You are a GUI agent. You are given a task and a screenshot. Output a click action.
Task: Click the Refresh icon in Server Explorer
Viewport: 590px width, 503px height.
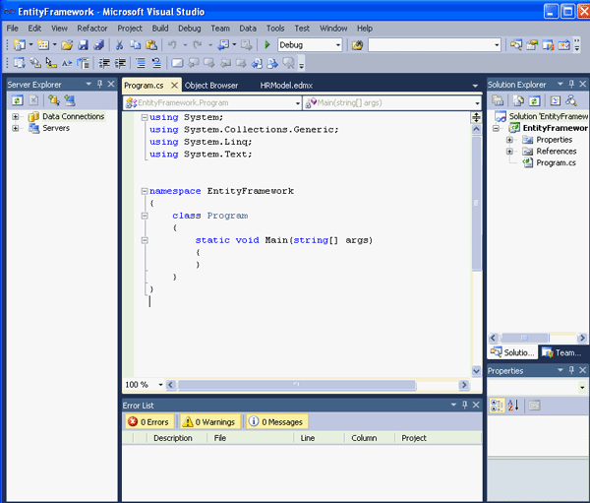(x=17, y=100)
